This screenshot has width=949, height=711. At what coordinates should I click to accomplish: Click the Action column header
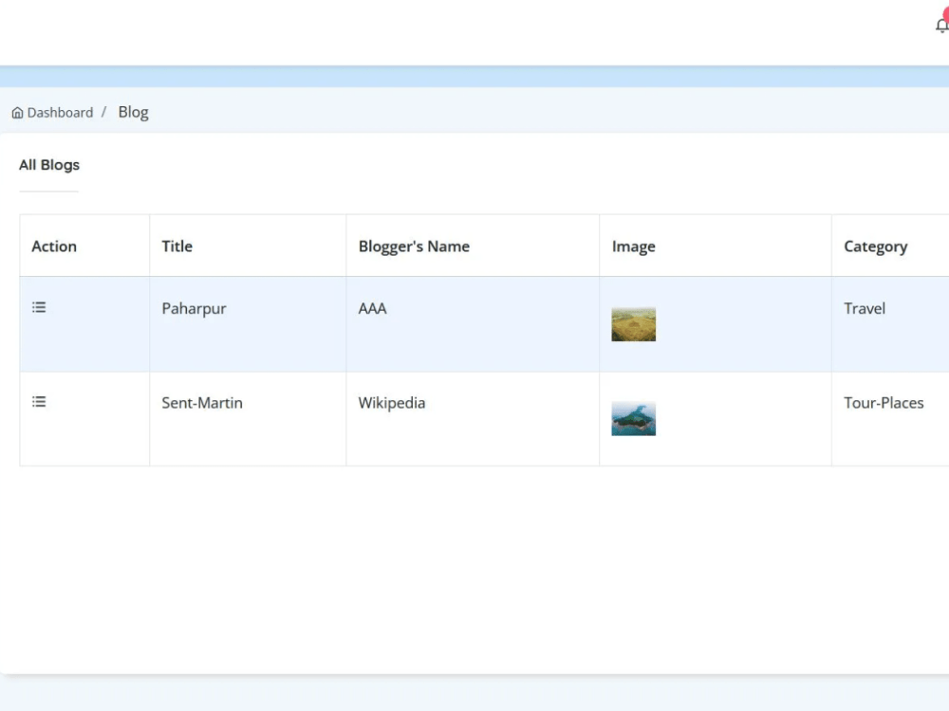[84, 246]
